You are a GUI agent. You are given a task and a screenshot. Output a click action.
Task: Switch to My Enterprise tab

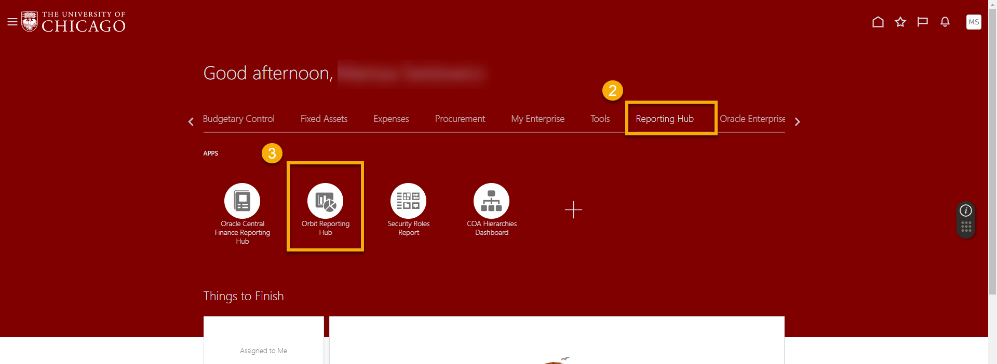pos(537,119)
